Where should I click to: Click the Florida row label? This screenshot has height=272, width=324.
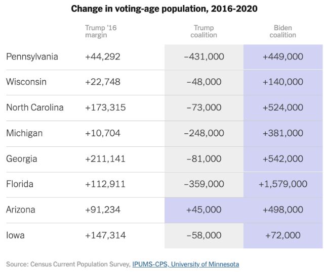[20, 184]
